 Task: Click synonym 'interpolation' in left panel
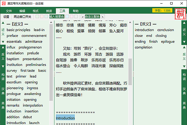click(x=33, y=105)
